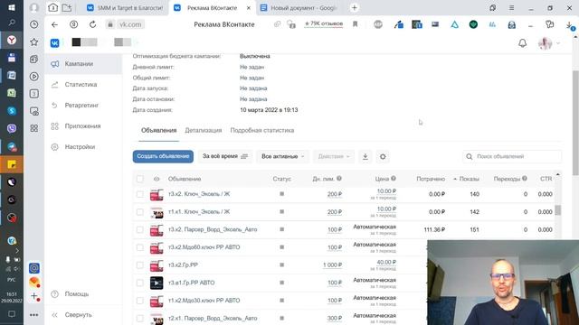Open table settings gear icon
The image size is (579, 325).
tap(383, 156)
